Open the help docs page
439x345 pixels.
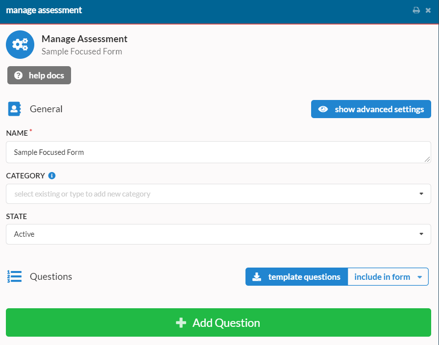[39, 75]
